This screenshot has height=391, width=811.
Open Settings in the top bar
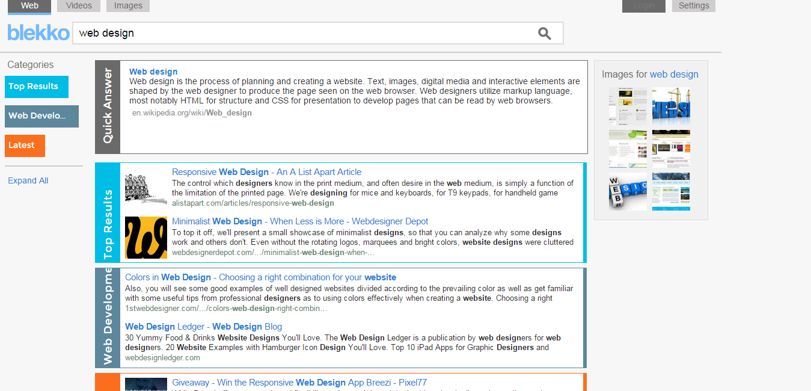point(694,6)
